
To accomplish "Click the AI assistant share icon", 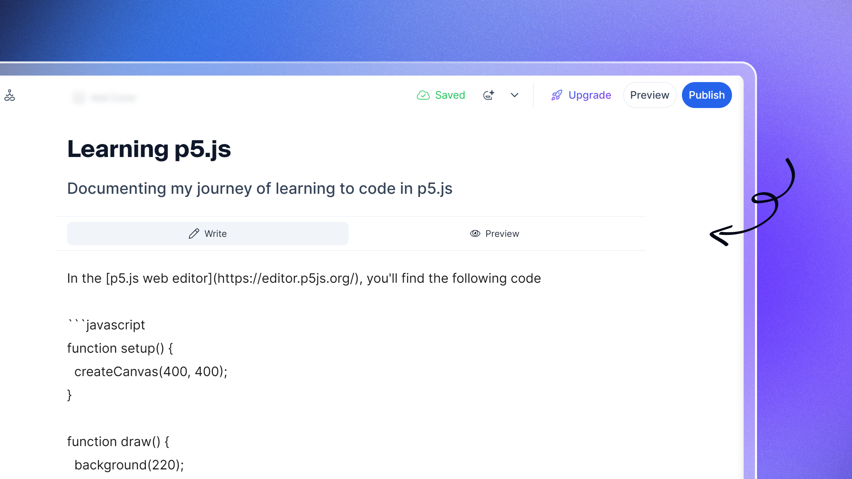I will pyautogui.click(x=488, y=95).
